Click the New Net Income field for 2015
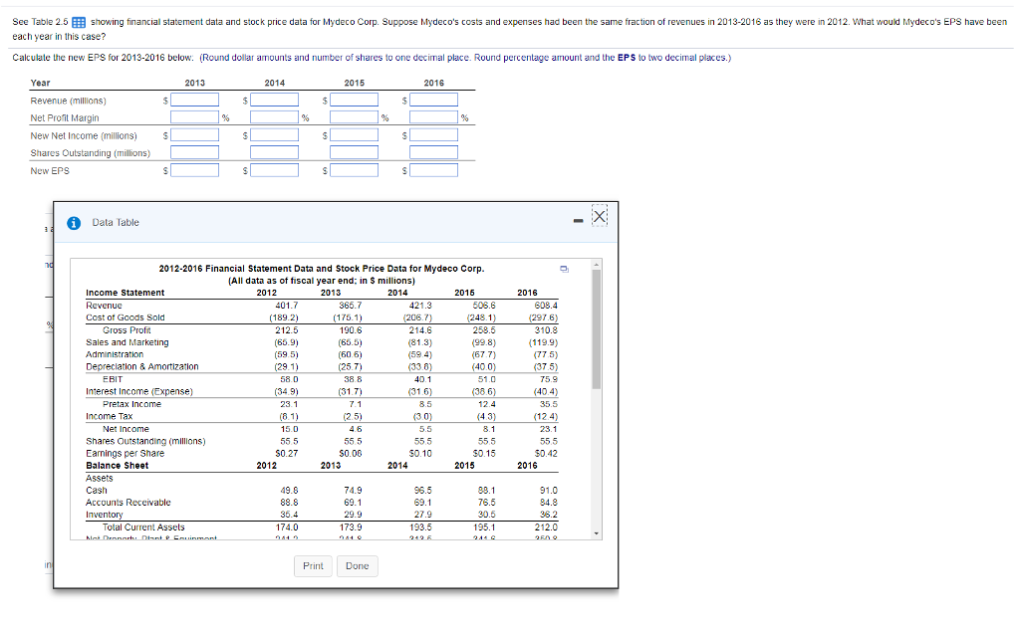The height and width of the screenshot is (631, 1020). [354, 135]
